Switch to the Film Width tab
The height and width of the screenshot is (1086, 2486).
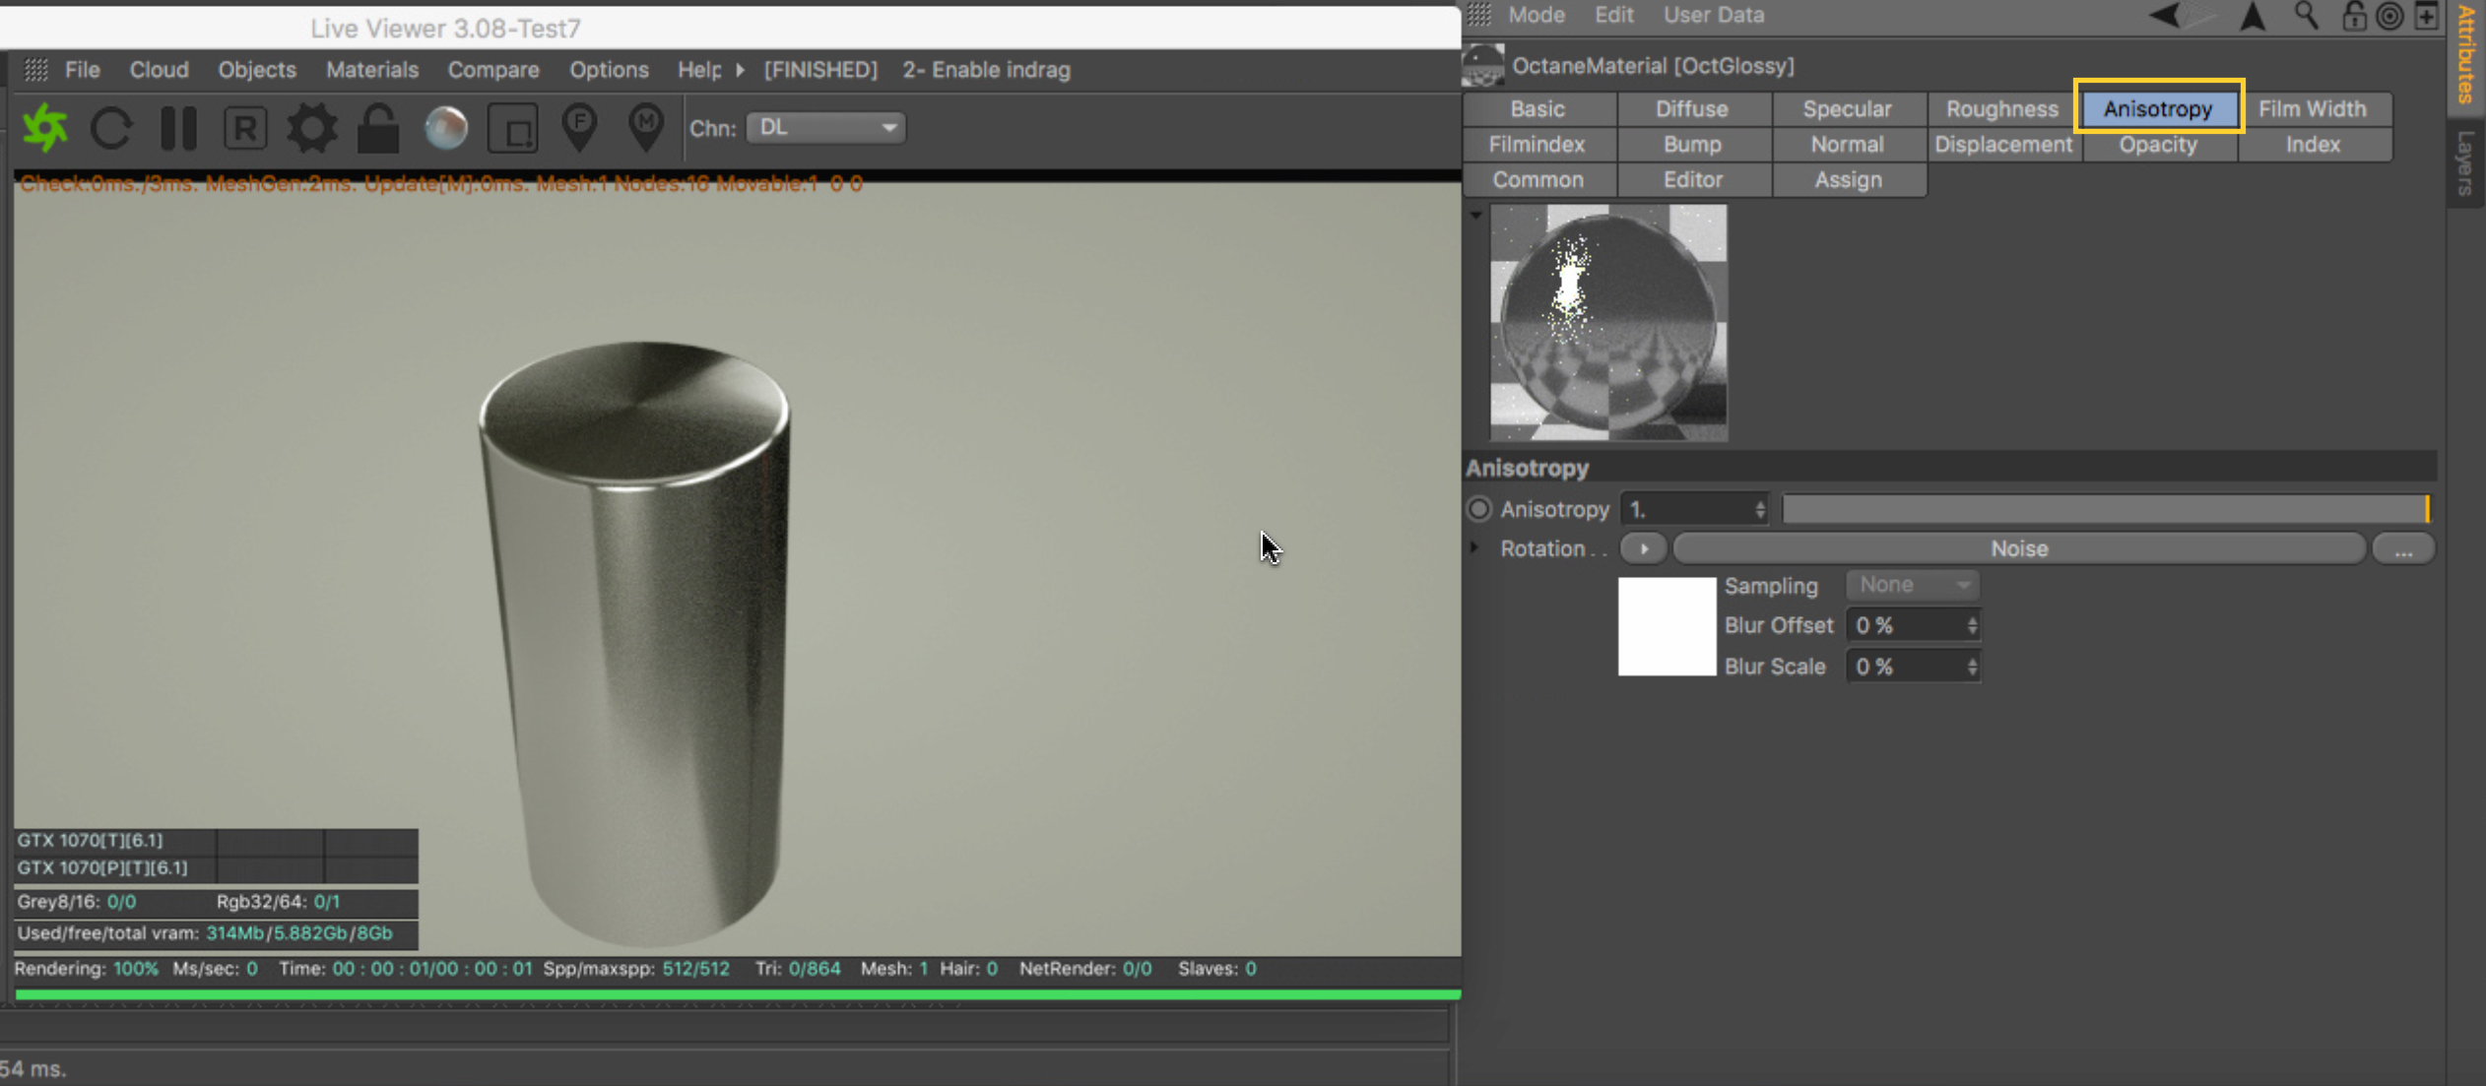tap(2312, 109)
